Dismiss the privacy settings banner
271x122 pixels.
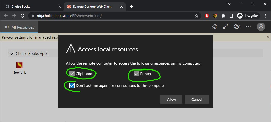268,37
